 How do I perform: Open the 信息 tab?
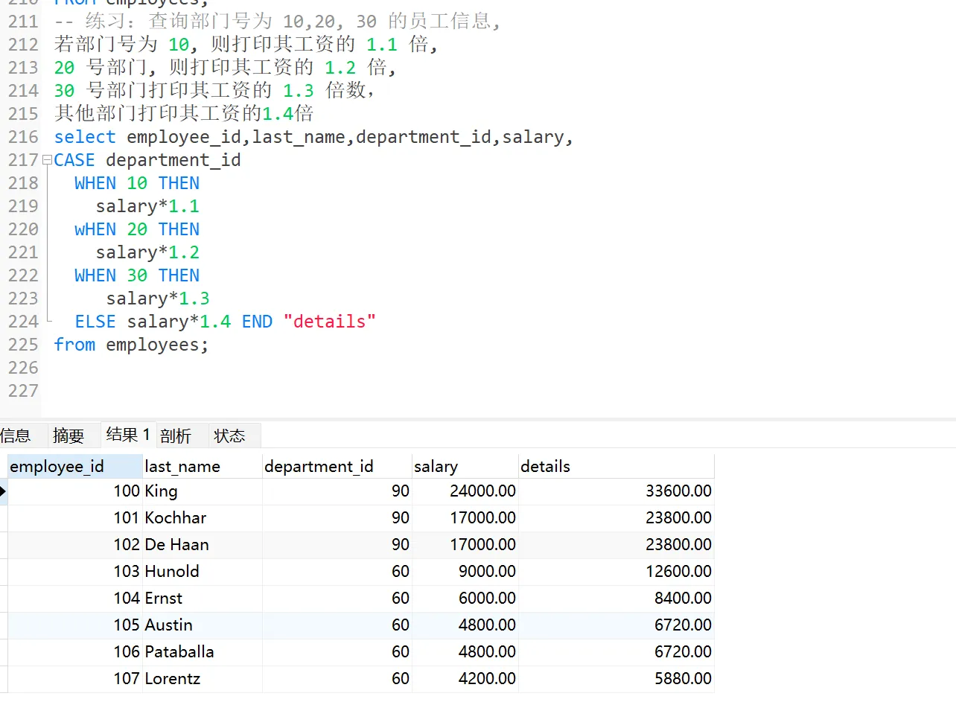15,435
